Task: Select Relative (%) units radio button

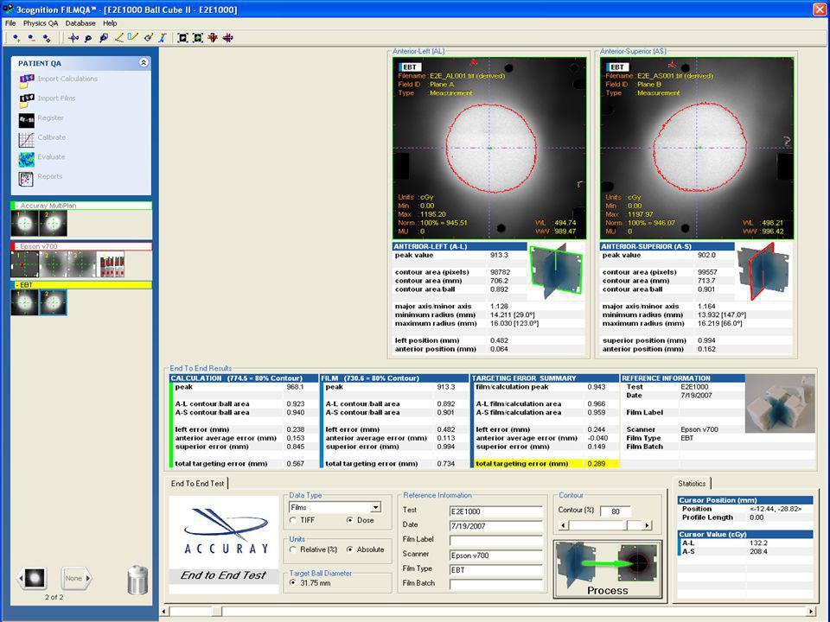Action: tap(293, 549)
